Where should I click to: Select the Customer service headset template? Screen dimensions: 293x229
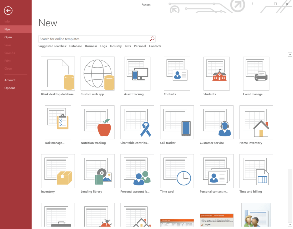coord(216,122)
